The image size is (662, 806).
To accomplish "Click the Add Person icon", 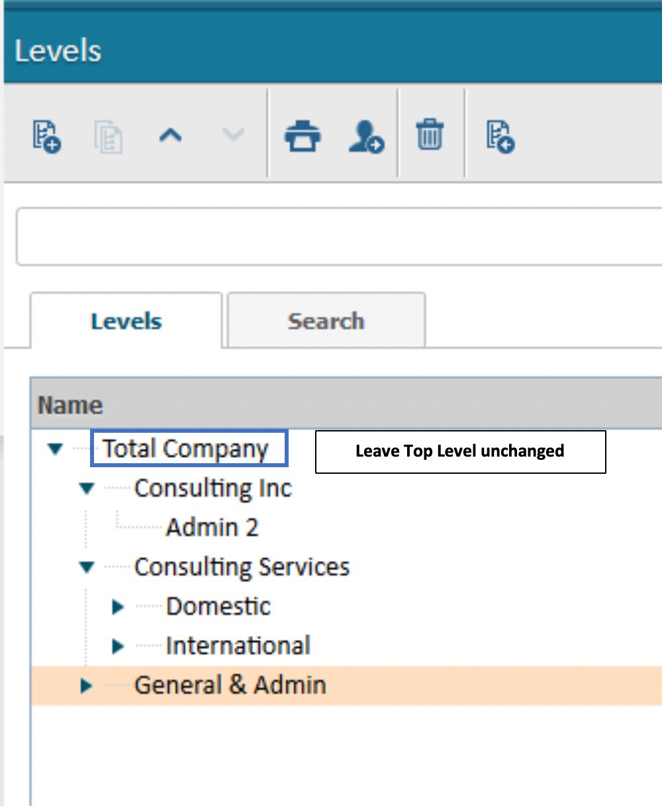I will point(365,136).
